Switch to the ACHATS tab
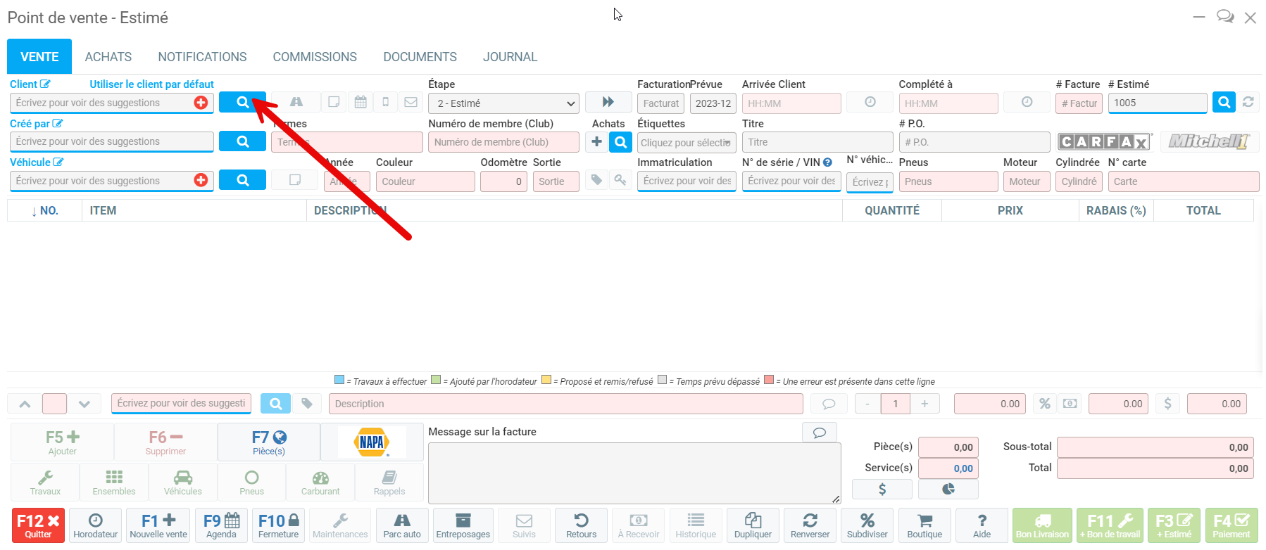The image size is (1266, 550). (108, 57)
